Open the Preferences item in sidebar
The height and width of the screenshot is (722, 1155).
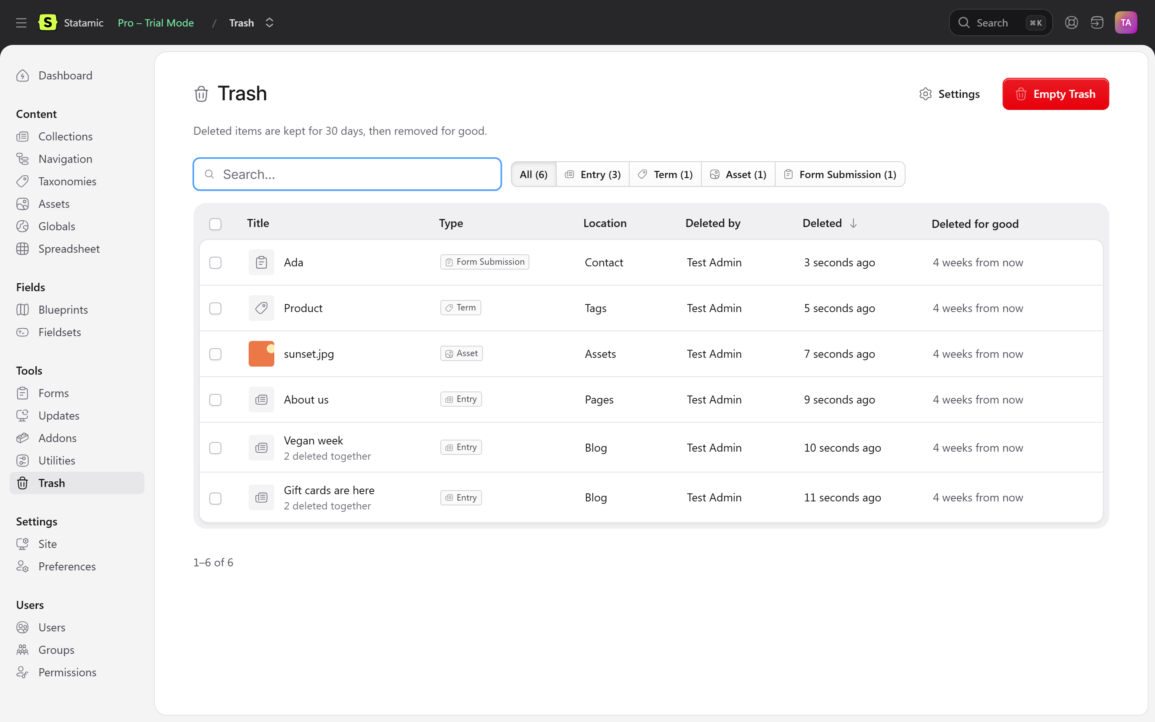pyautogui.click(x=76, y=566)
